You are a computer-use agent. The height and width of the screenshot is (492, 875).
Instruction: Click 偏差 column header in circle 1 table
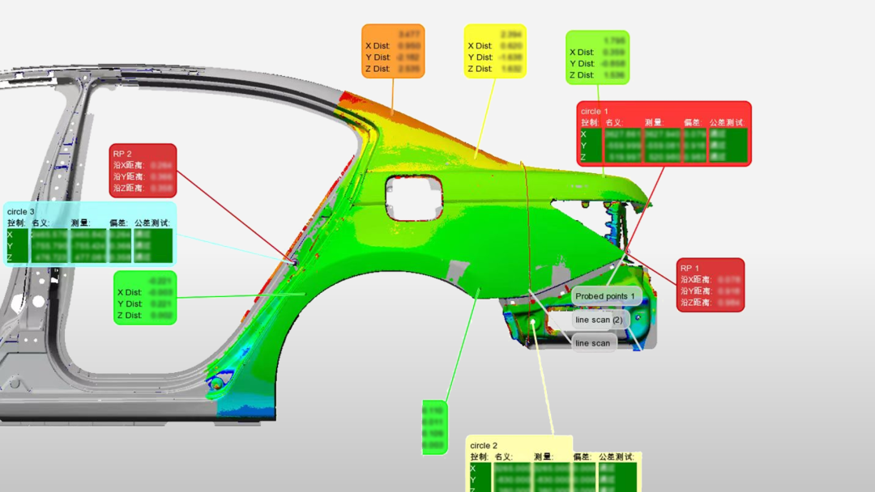(692, 123)
